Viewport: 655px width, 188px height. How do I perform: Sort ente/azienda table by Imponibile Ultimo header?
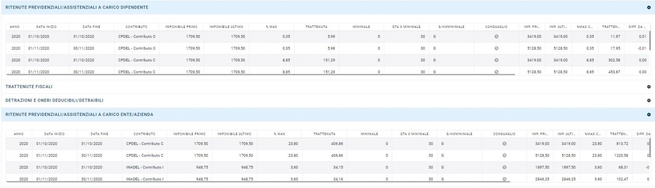pos(235,134)
